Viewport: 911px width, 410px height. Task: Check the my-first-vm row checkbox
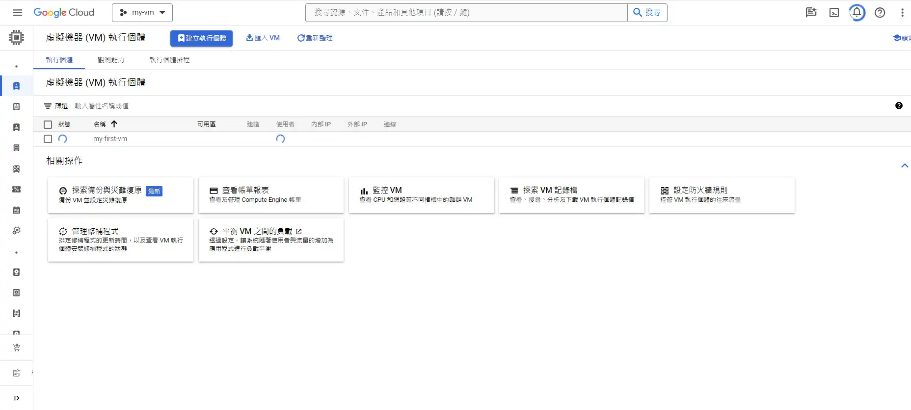(x=48, y=139)
